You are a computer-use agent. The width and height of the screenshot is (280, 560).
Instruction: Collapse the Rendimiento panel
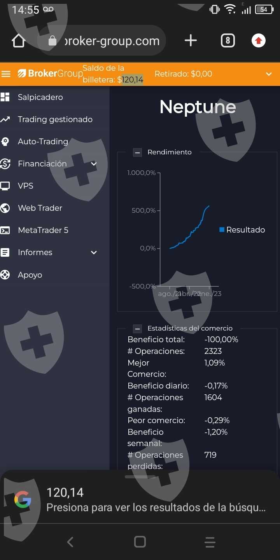point(137,152)
